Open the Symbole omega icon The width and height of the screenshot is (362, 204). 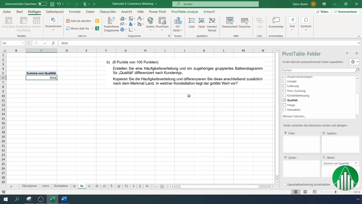tap(306, 24)
